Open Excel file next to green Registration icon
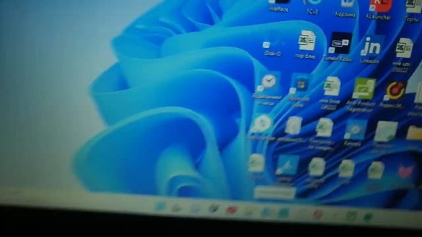 click(x=332, y=86)
